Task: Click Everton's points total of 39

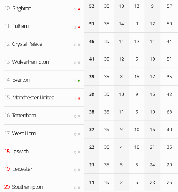Action: coord(92,77)
